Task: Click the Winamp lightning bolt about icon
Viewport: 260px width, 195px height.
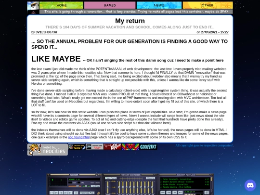Action: (x=99, y=193)
